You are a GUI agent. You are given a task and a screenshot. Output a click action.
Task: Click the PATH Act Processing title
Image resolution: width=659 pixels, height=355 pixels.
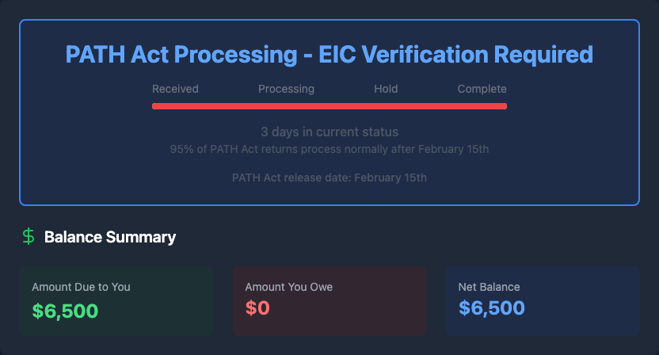329,55
